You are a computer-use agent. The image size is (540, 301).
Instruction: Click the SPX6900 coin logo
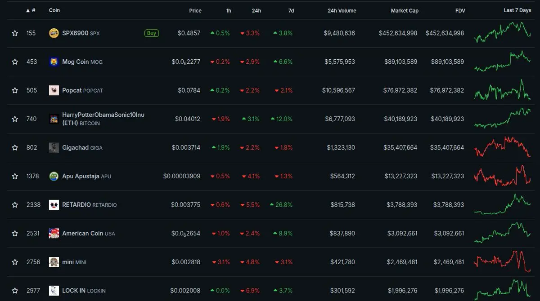pyautogui.click(x=54, y=33)
